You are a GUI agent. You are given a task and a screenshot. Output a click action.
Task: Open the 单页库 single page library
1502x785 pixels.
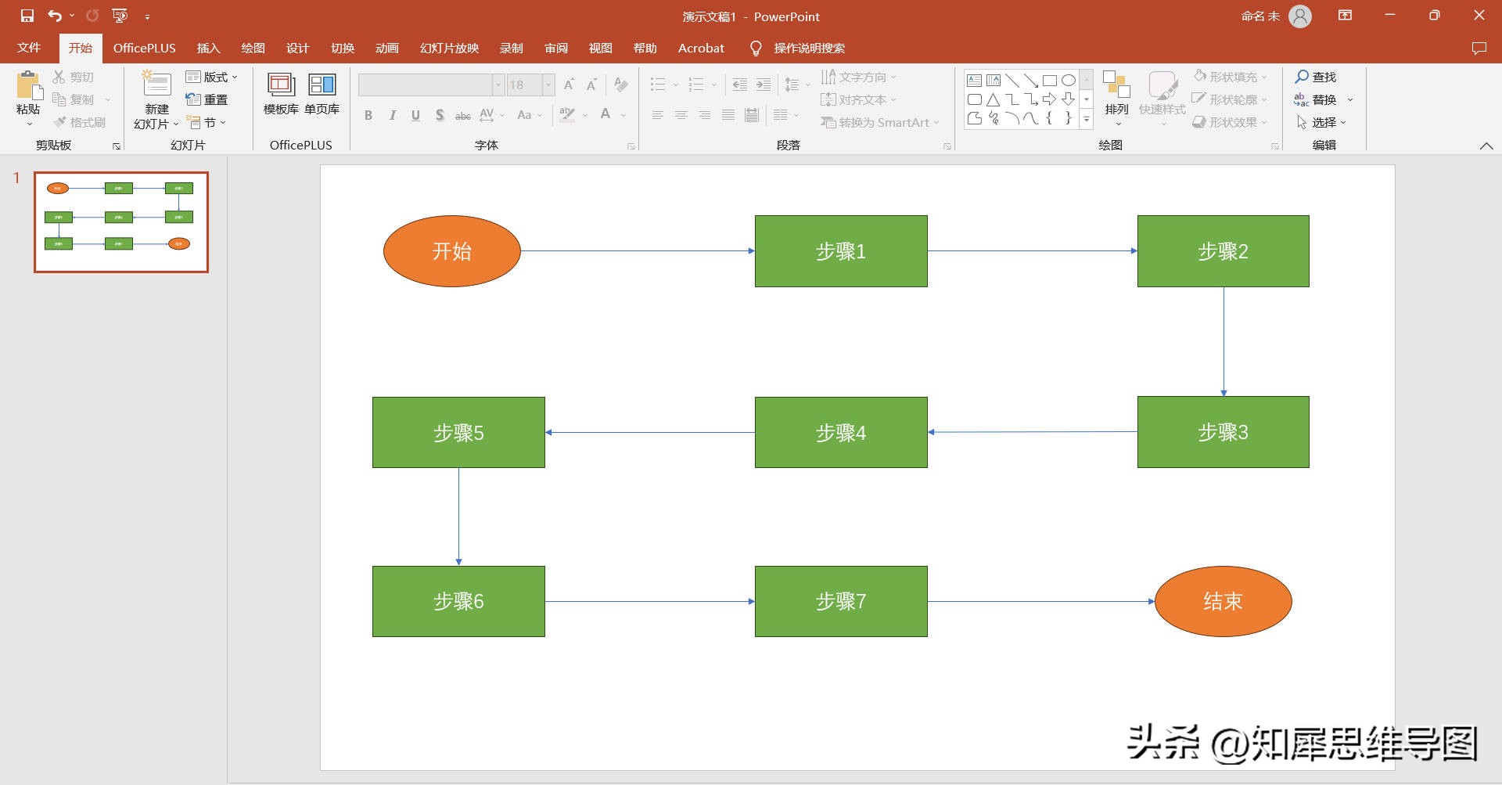(x=322, y=94)
